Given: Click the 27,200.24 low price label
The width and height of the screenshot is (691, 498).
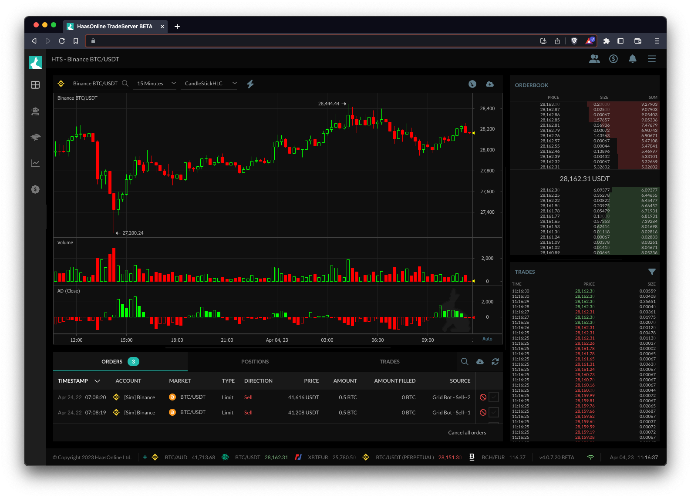Looking at the screenshot, I should coord(133,233).
